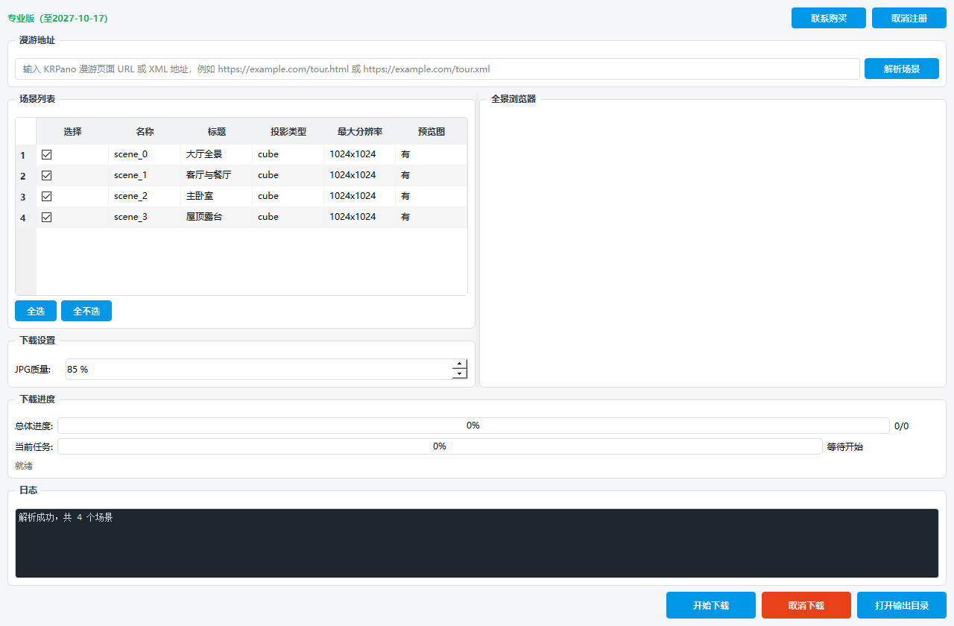Click the 解析场景 button
This screenshot has width=954, height=626.
tap(902, 69)
